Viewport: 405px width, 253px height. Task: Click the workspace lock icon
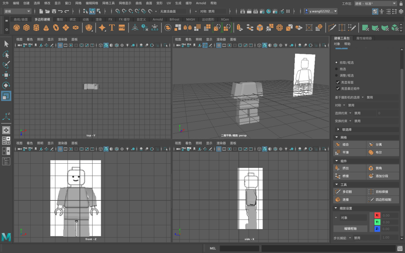(x=401, y=3)
